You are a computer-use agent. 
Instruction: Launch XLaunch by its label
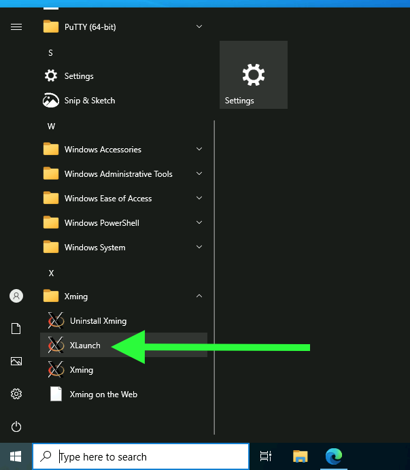pos(85,346)
